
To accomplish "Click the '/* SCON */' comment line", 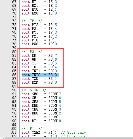I will [x=34, y=90].
